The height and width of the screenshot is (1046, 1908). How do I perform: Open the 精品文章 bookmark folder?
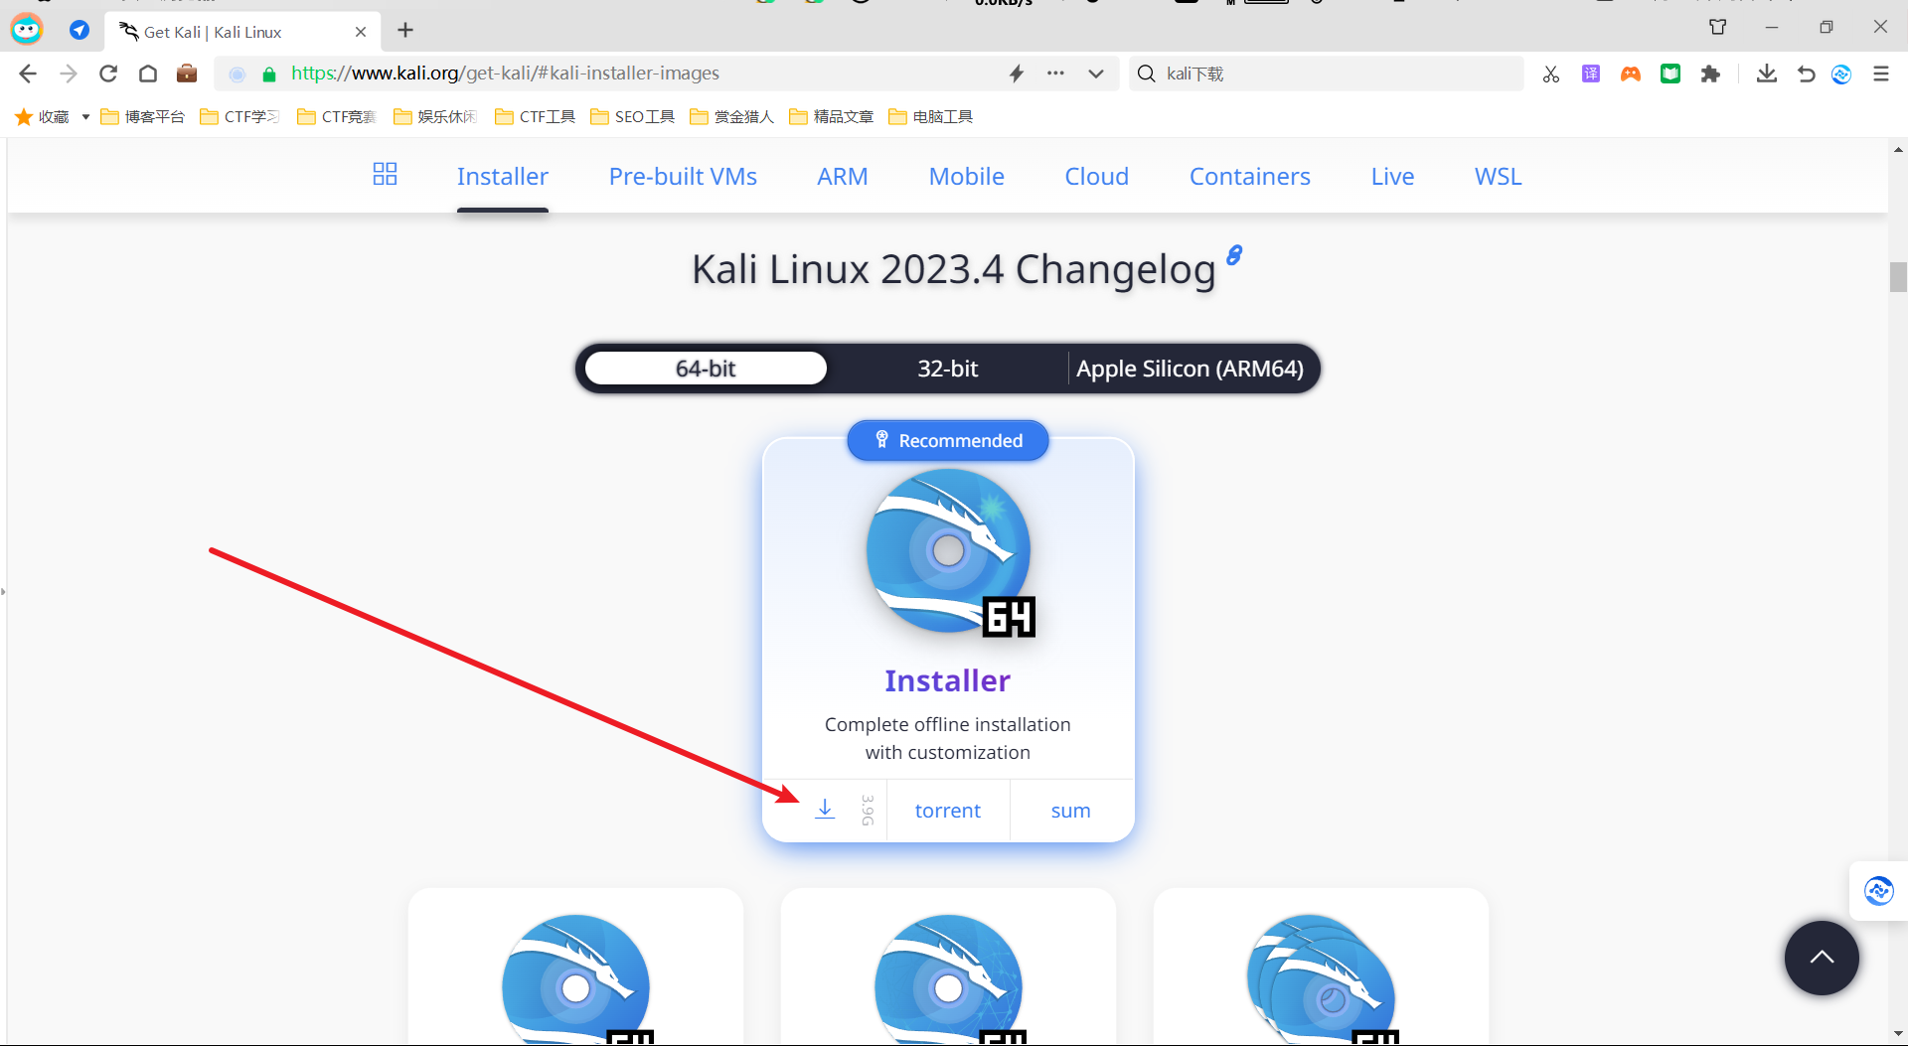click(831, 116)
